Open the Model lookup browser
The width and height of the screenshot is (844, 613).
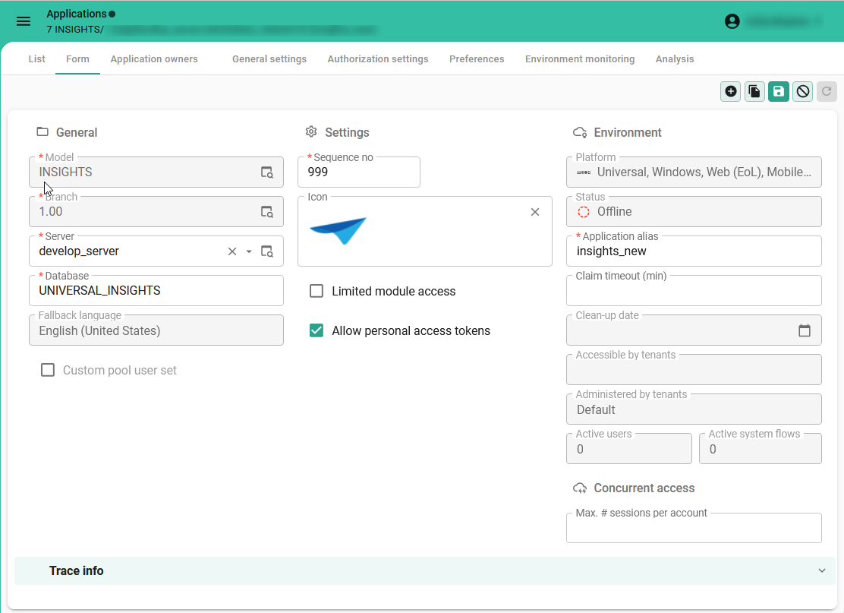pyautogui.click(x=266, y=172)
